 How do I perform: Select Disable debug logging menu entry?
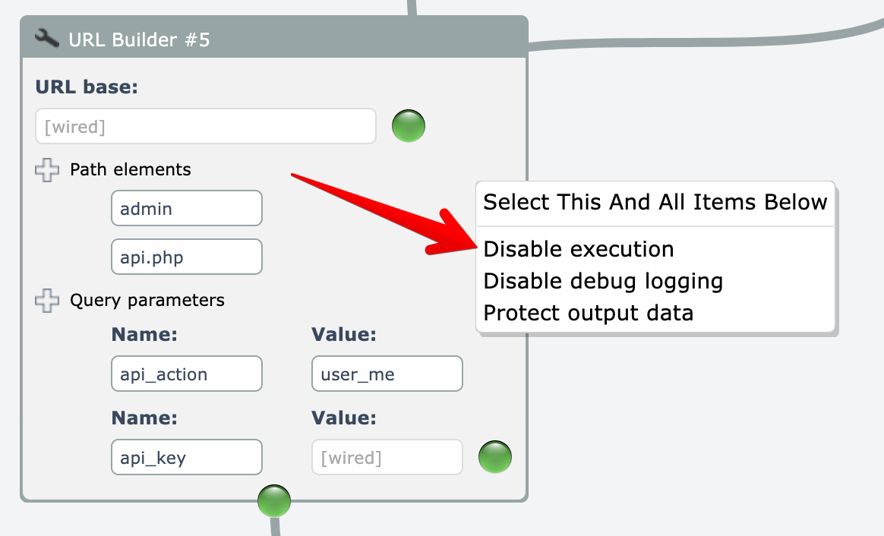coord(603,281)
